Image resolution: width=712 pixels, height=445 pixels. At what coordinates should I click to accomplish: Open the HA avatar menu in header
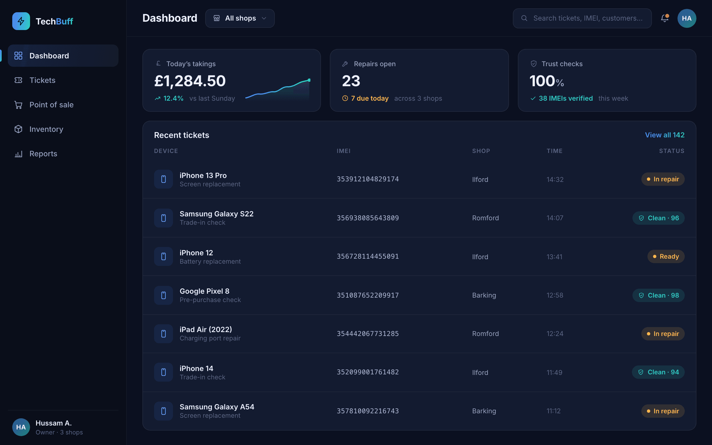point(687,18)
